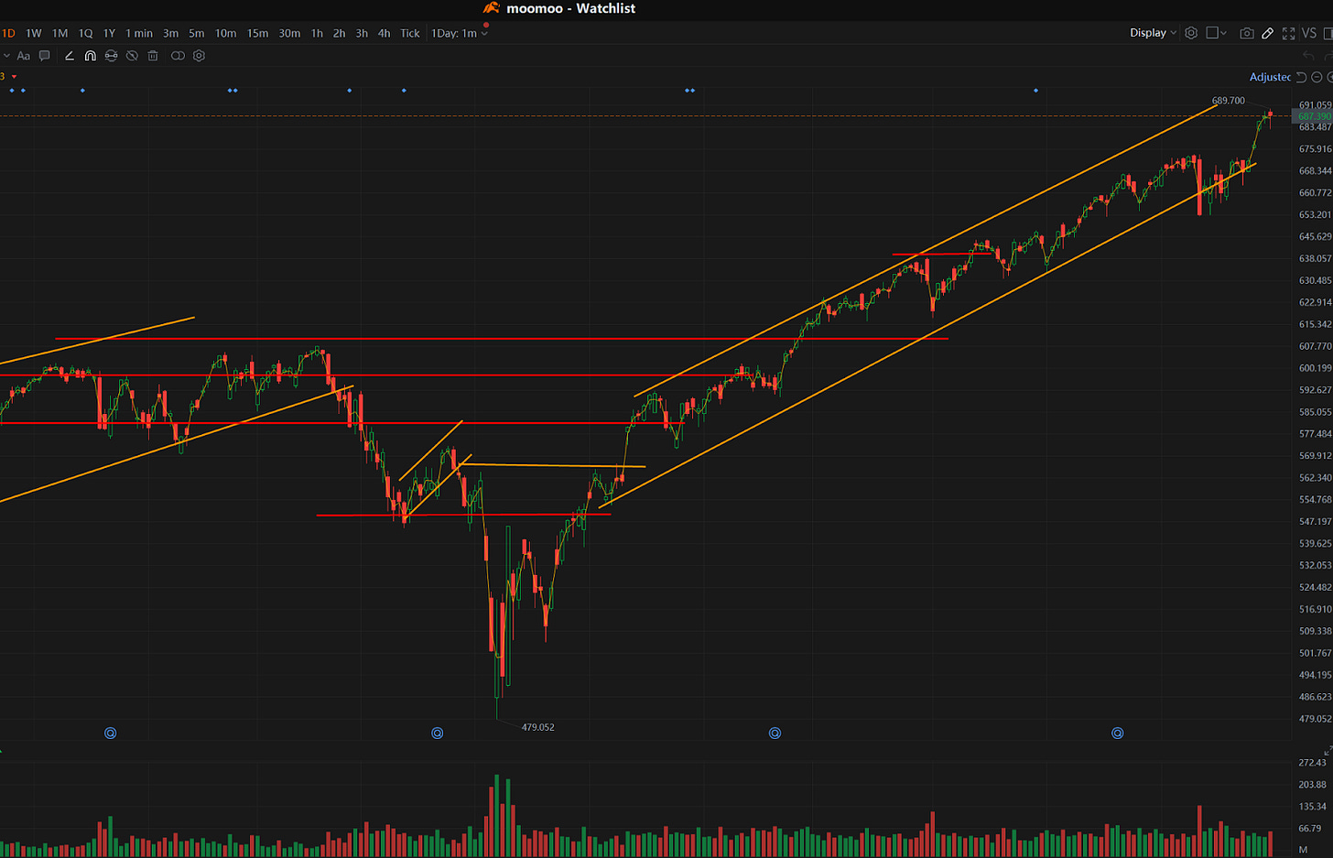Switch to the 1W timeframe tab
The image size is (1333, 858).
coord(34,33)
